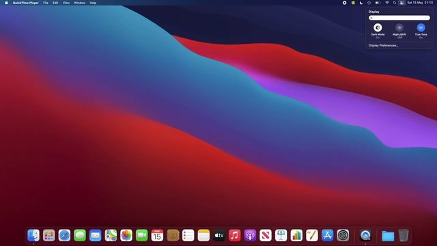
Task: Open Spotlight search icon
Action: click(395, 3)
